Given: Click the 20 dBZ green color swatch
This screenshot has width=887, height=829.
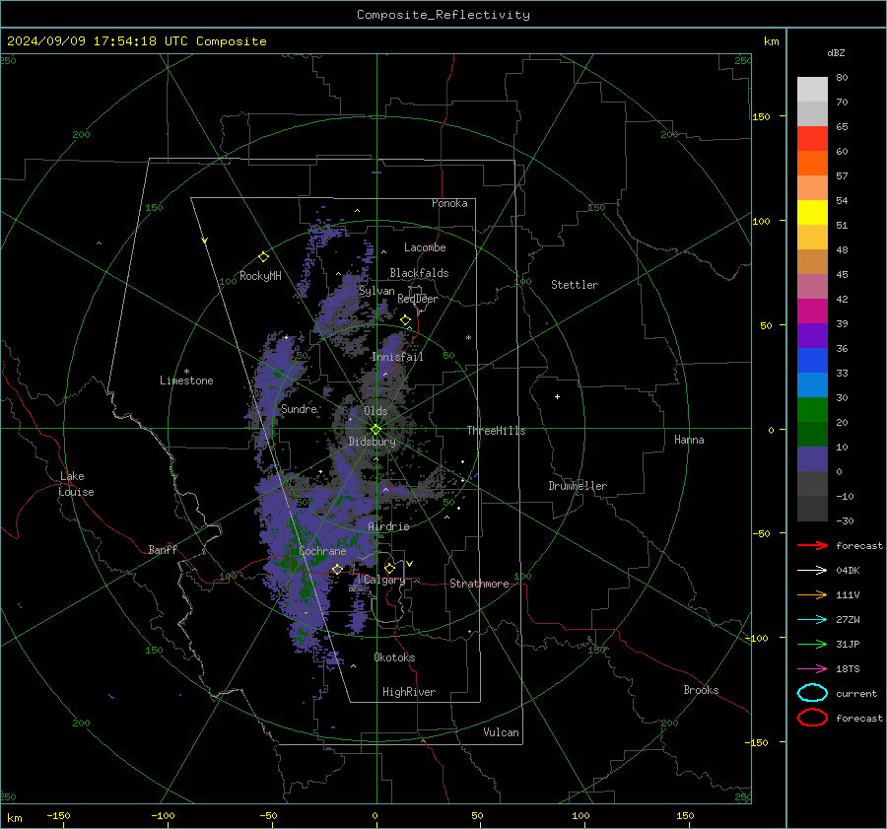Looking at the screenshot, I should [x=812, y=410].
